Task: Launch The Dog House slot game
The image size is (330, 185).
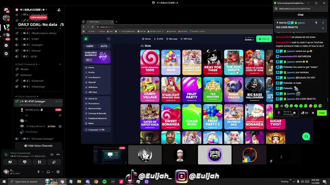Action: click(234, 62)
